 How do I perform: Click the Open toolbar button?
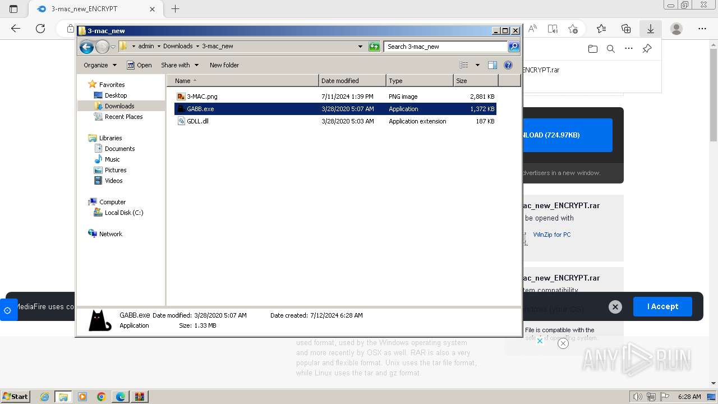click(139, 65)
